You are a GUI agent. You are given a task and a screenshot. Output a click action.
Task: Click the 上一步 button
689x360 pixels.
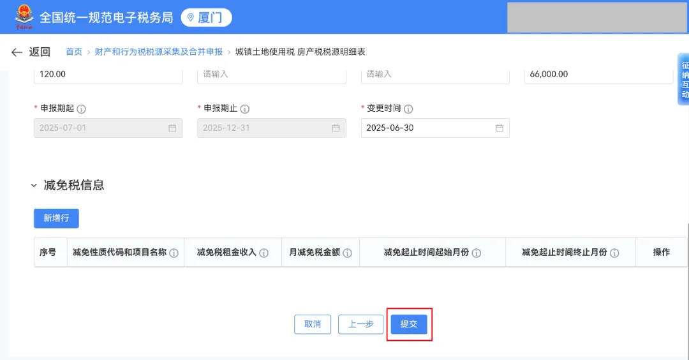[x=360, y=324]
